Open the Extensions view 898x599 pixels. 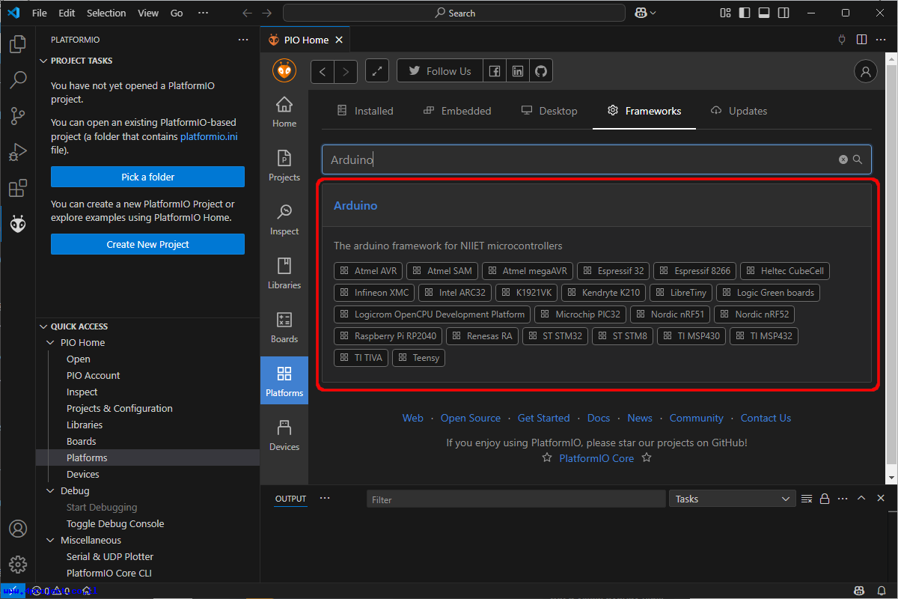pos(18,188)
